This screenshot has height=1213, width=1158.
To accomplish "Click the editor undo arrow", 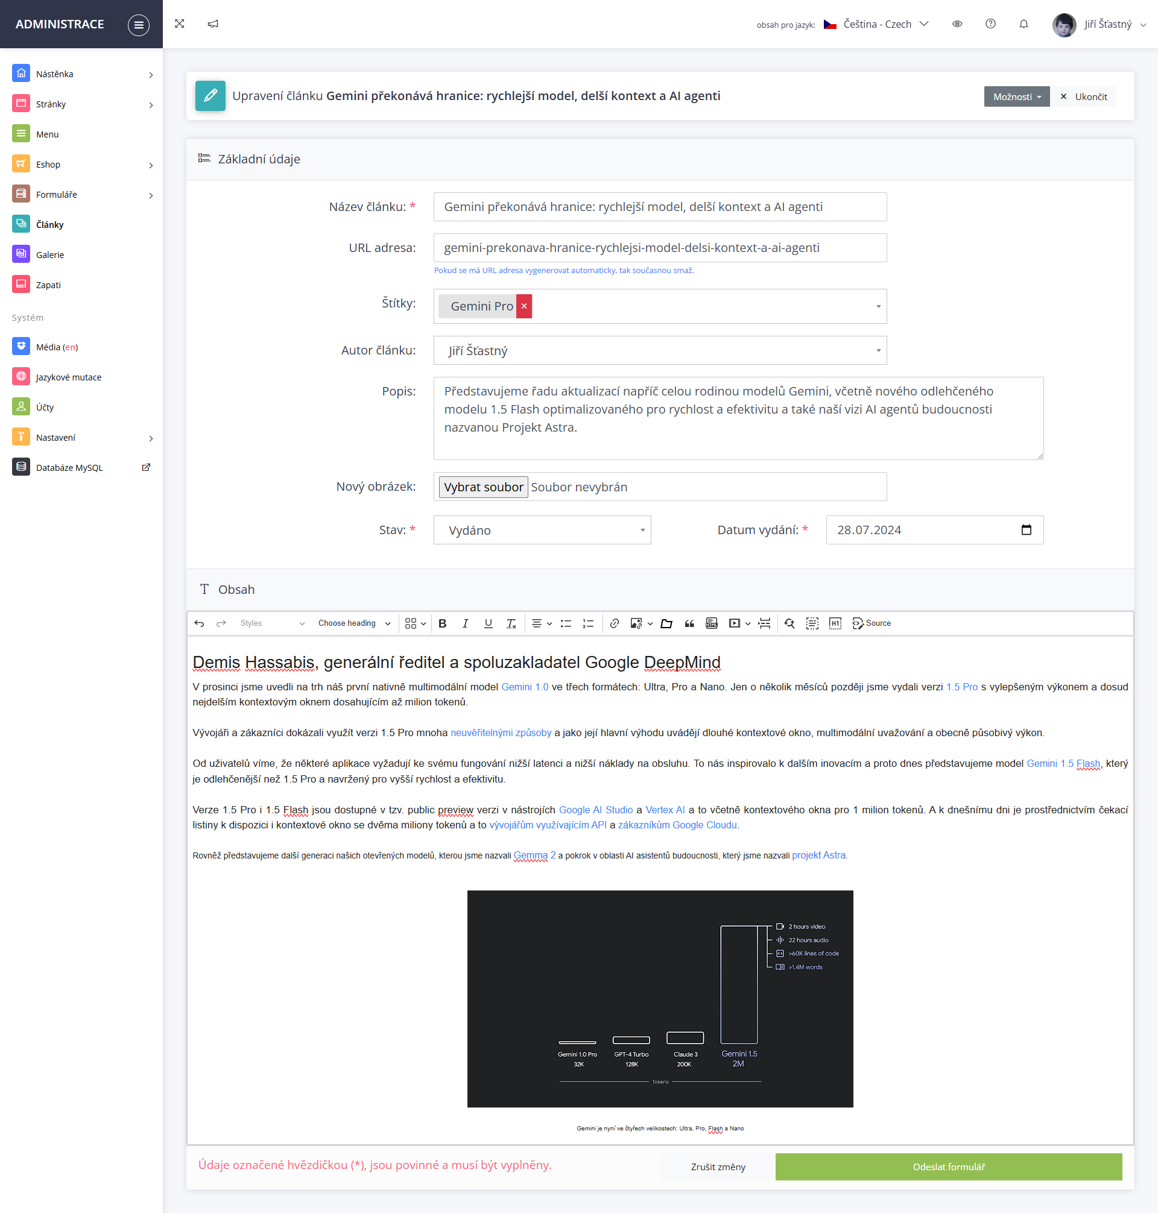I will click(200, 623).
